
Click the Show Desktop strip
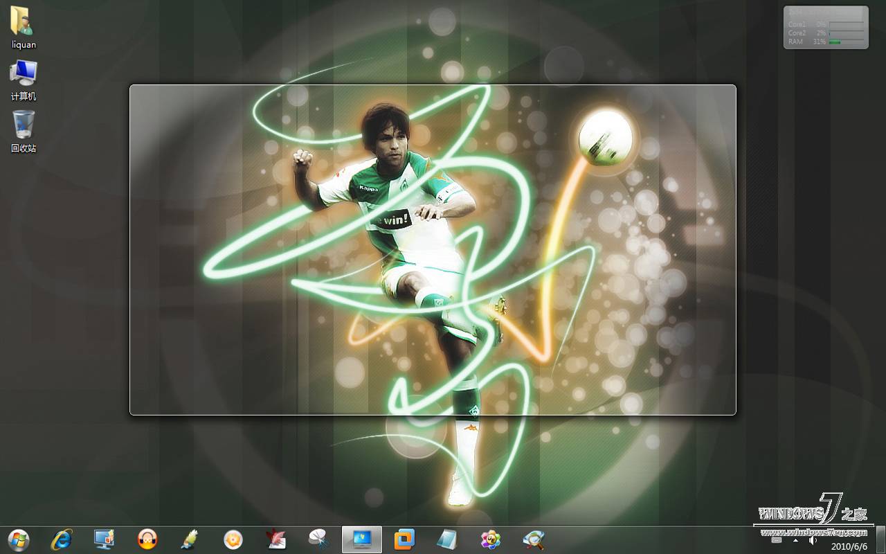pyautogui.click(x=880, y=539)
